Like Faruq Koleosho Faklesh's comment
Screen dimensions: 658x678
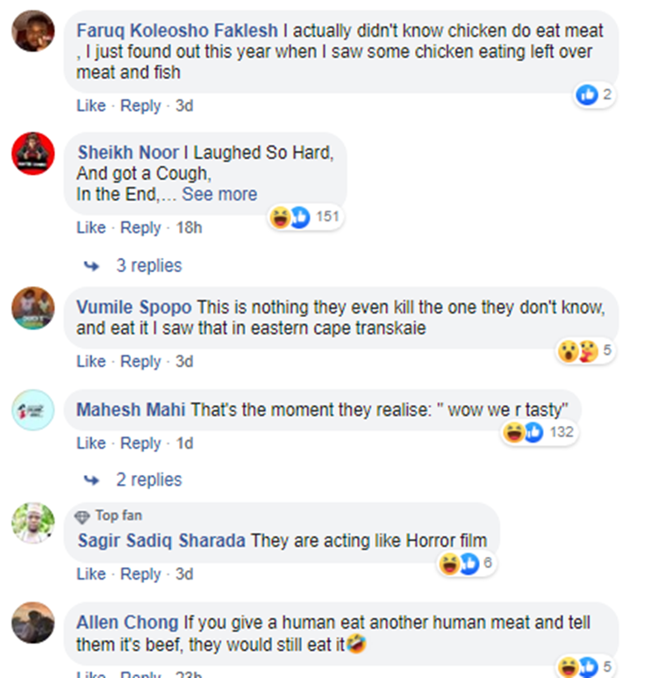tap(90, 105)
